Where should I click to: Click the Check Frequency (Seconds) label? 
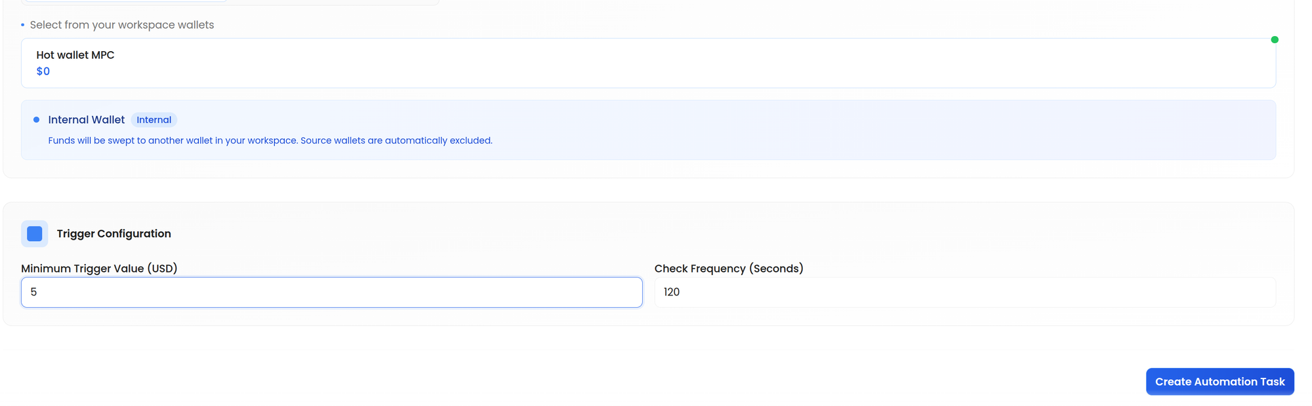tap(728, 268)
